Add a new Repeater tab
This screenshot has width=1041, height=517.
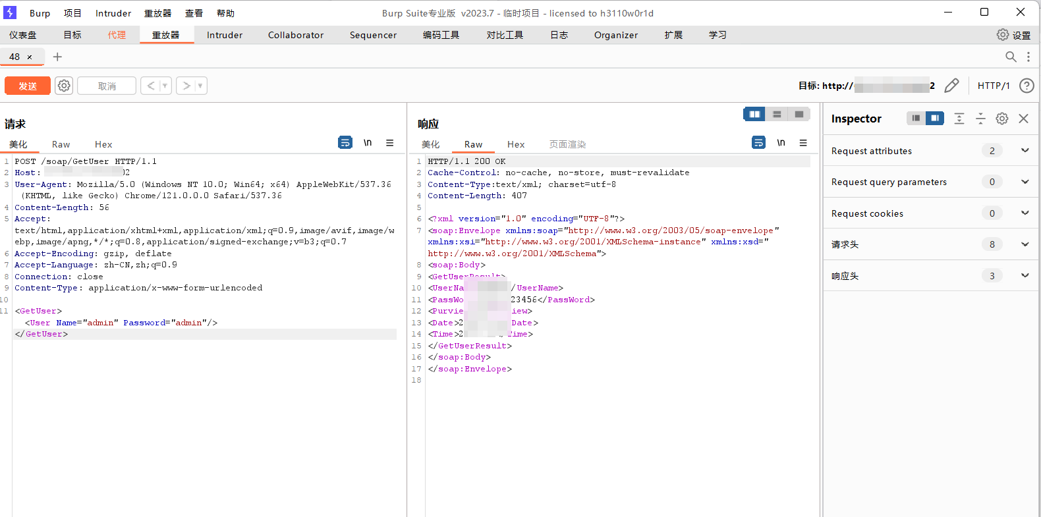(x=57, y=57)
